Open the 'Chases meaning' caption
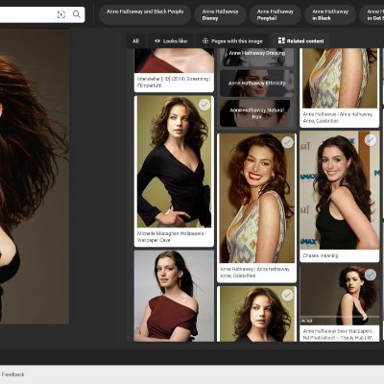The width and height of the screenshot is (384, 384). 321,255
